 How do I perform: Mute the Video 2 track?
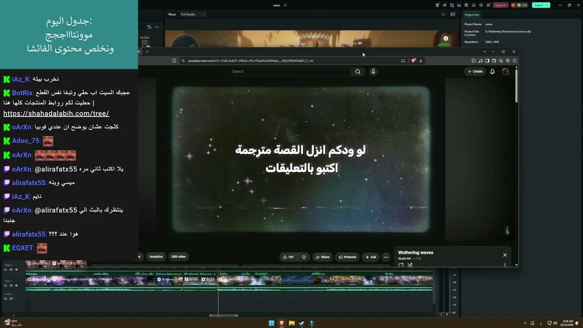(x=11, y=270)
